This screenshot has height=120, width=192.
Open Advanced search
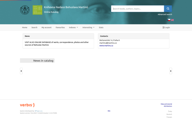pyautogui.click(x=165, y=14)
